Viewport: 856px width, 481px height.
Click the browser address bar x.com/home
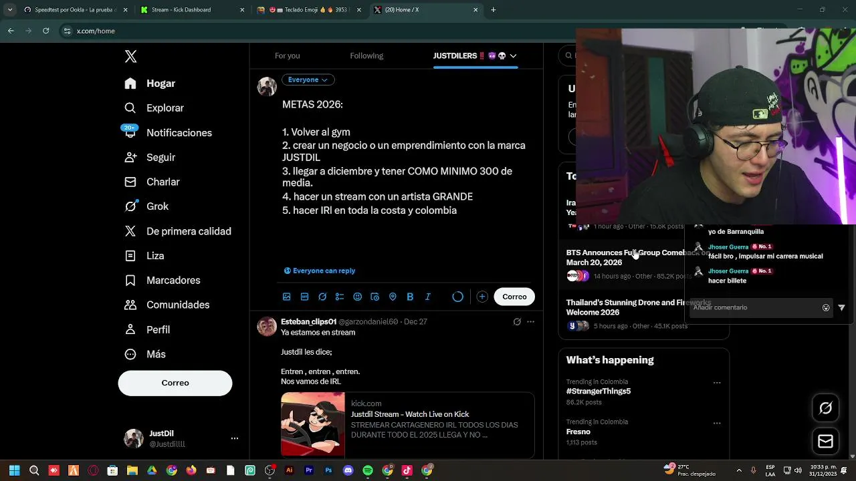coord(96,31)
